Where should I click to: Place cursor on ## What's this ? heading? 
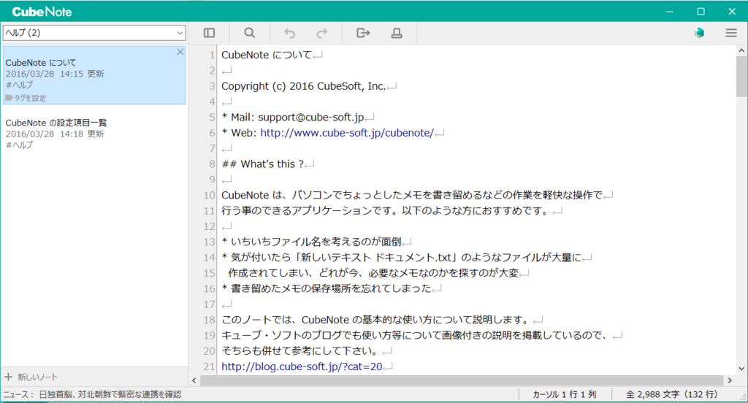pyautogui.click(x=263, y=164)
